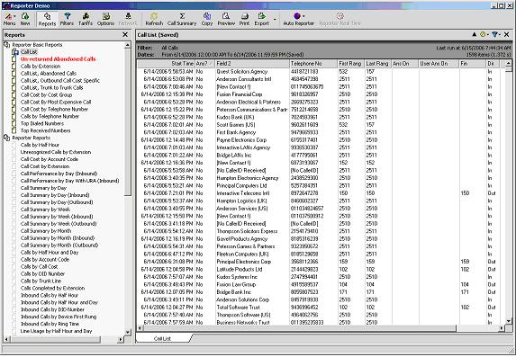Open the Tariffs tool
The image size is (516, 357).
[x=86, y=19]
